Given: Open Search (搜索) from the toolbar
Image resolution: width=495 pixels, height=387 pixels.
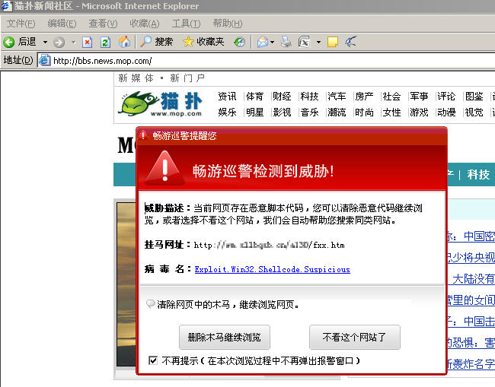Looking at the screenshot, I should [156, 42].
